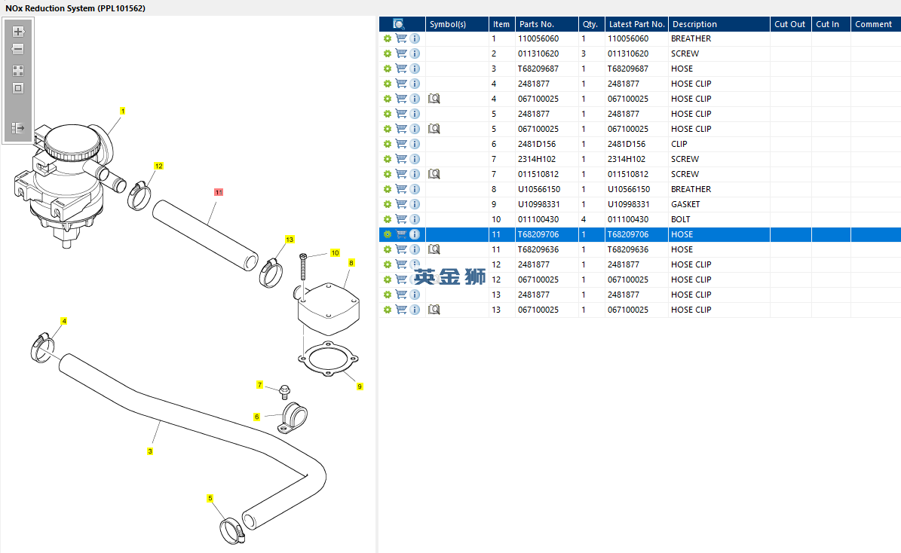Select callout 10 bolt label
Viewport: 901px width, 553px height.
pos(335,252)
